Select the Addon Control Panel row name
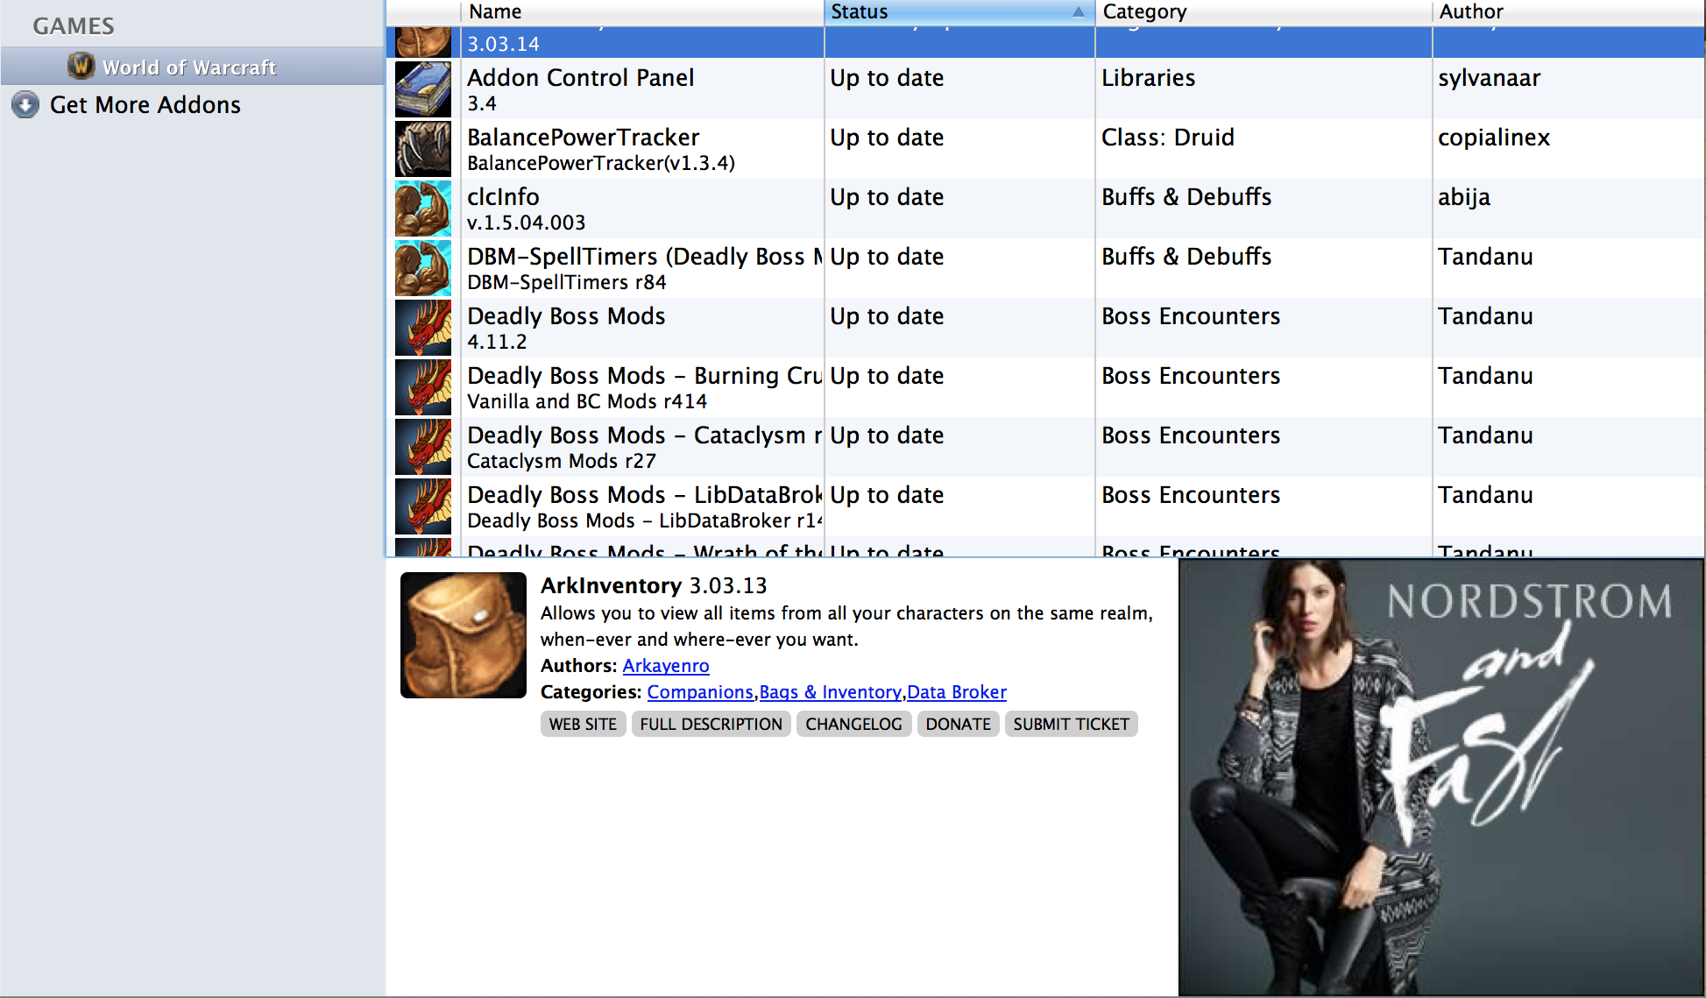Image resolution: width=1706 pixels, height=998 pixels. [x=580, y=78]
